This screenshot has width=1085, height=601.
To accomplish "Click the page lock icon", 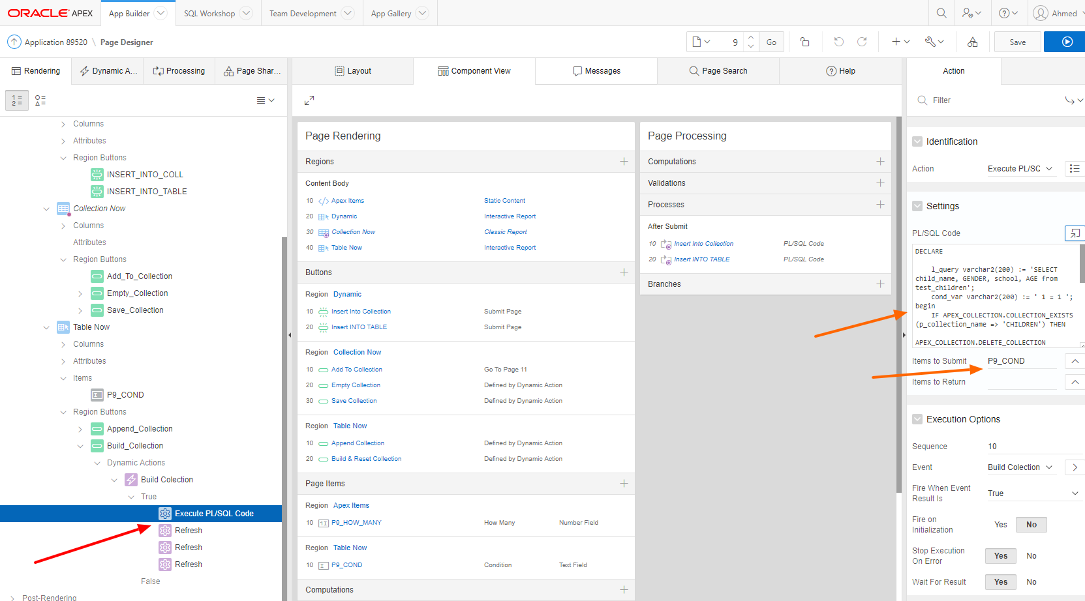I will pyautogui.click(x=804, y=42).
